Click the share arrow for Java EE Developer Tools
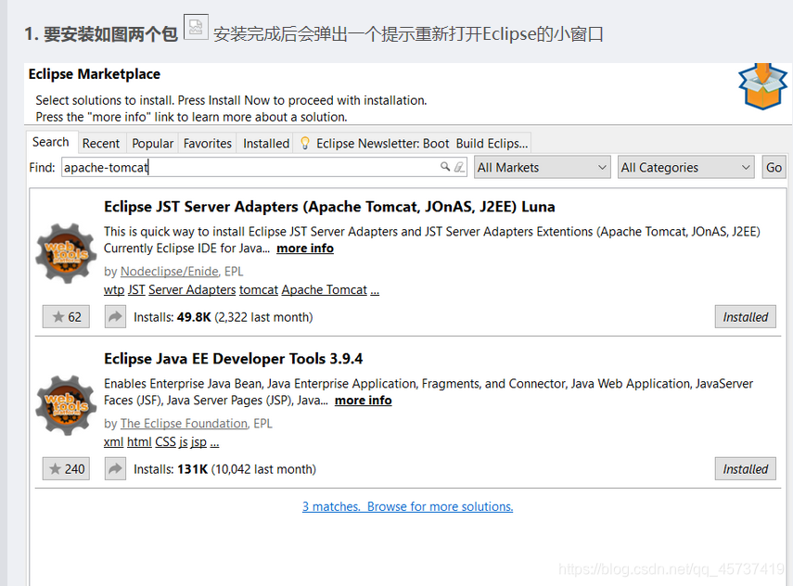Screen dimensions: 793x586 click(x=115, y=468)
